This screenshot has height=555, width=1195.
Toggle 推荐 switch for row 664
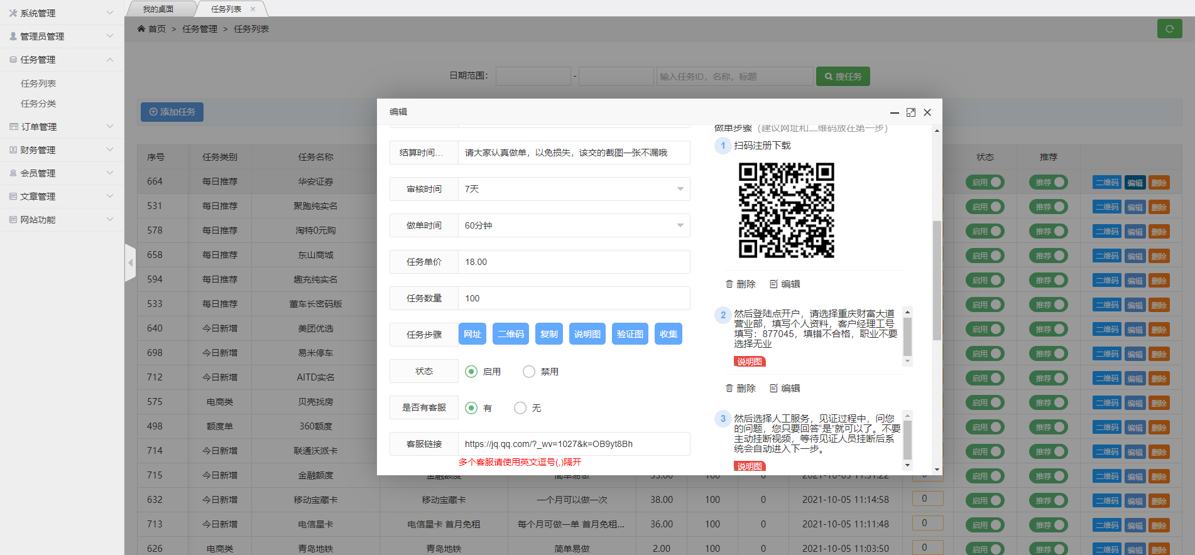pos(1049,182)
